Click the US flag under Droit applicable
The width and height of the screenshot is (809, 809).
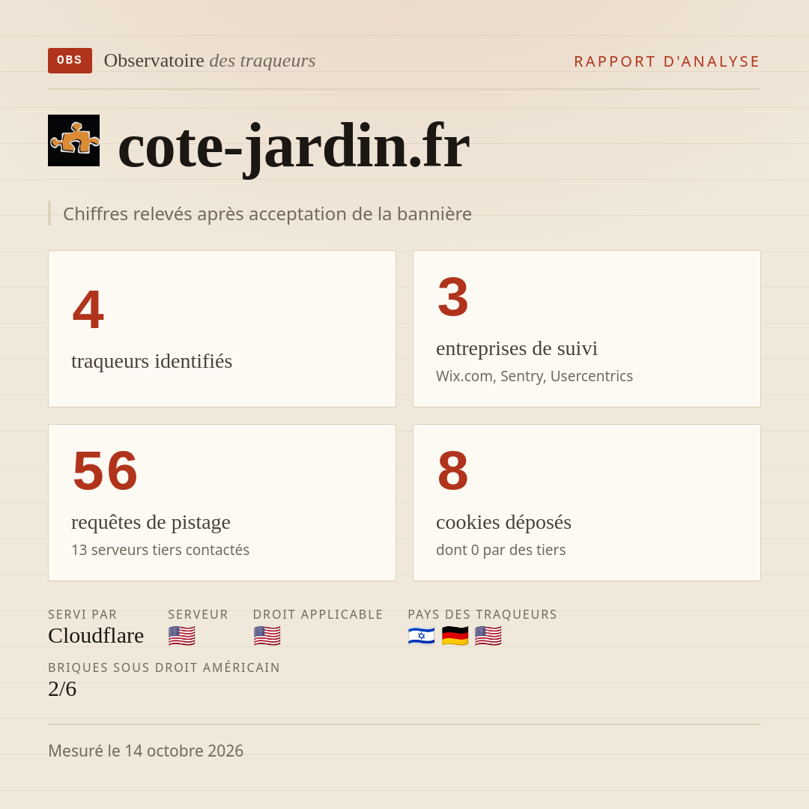[267, 636]
